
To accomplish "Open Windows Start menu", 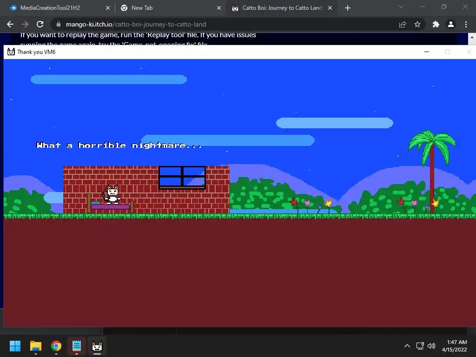I will click(15, 346).
